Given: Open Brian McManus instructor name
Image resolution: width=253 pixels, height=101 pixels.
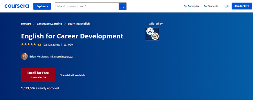Looking at the screenshot, I should point(39,56).
